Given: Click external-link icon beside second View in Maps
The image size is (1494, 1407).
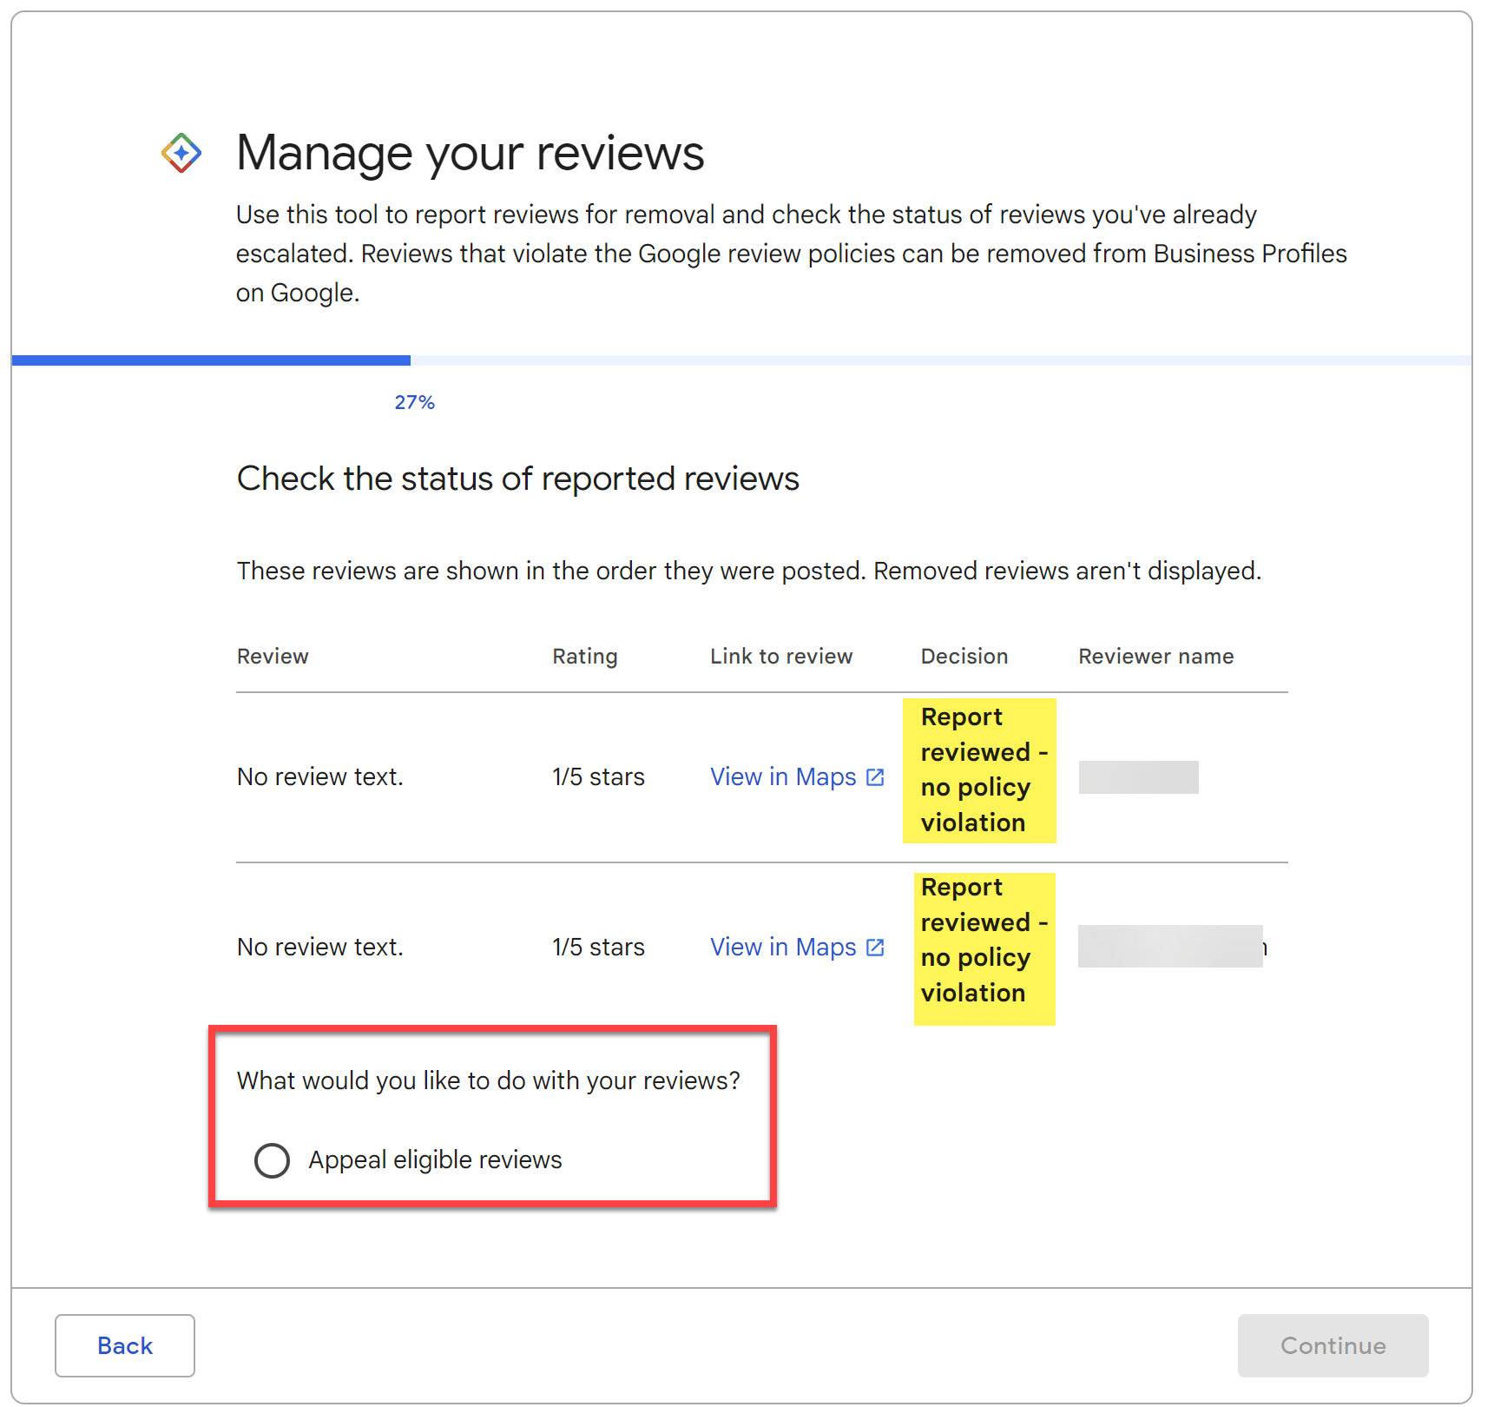Looking at the screenshot, I should tap(874, 947).
